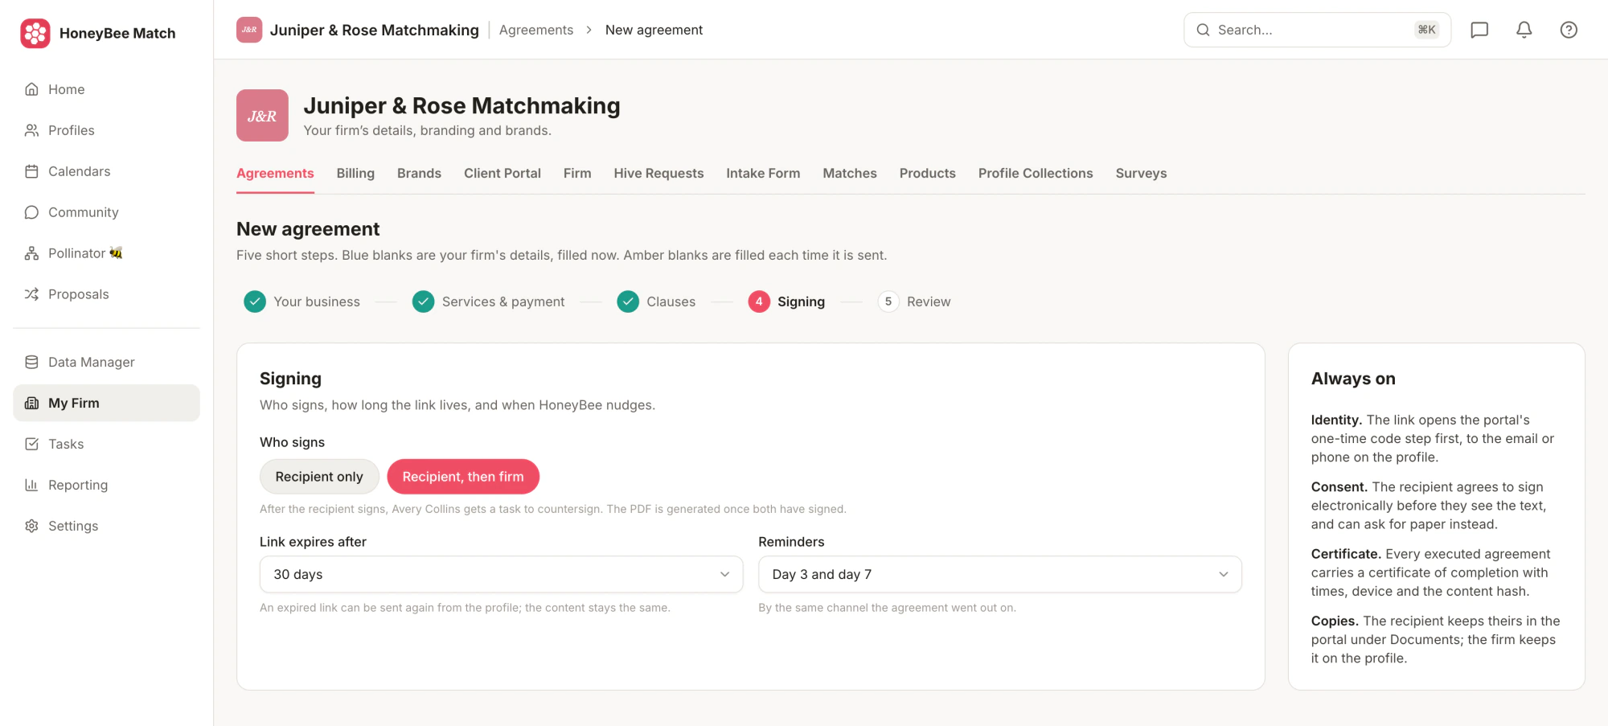Switch to the Client Portal tab
1608x726 pixels.
tap(503, 173)
